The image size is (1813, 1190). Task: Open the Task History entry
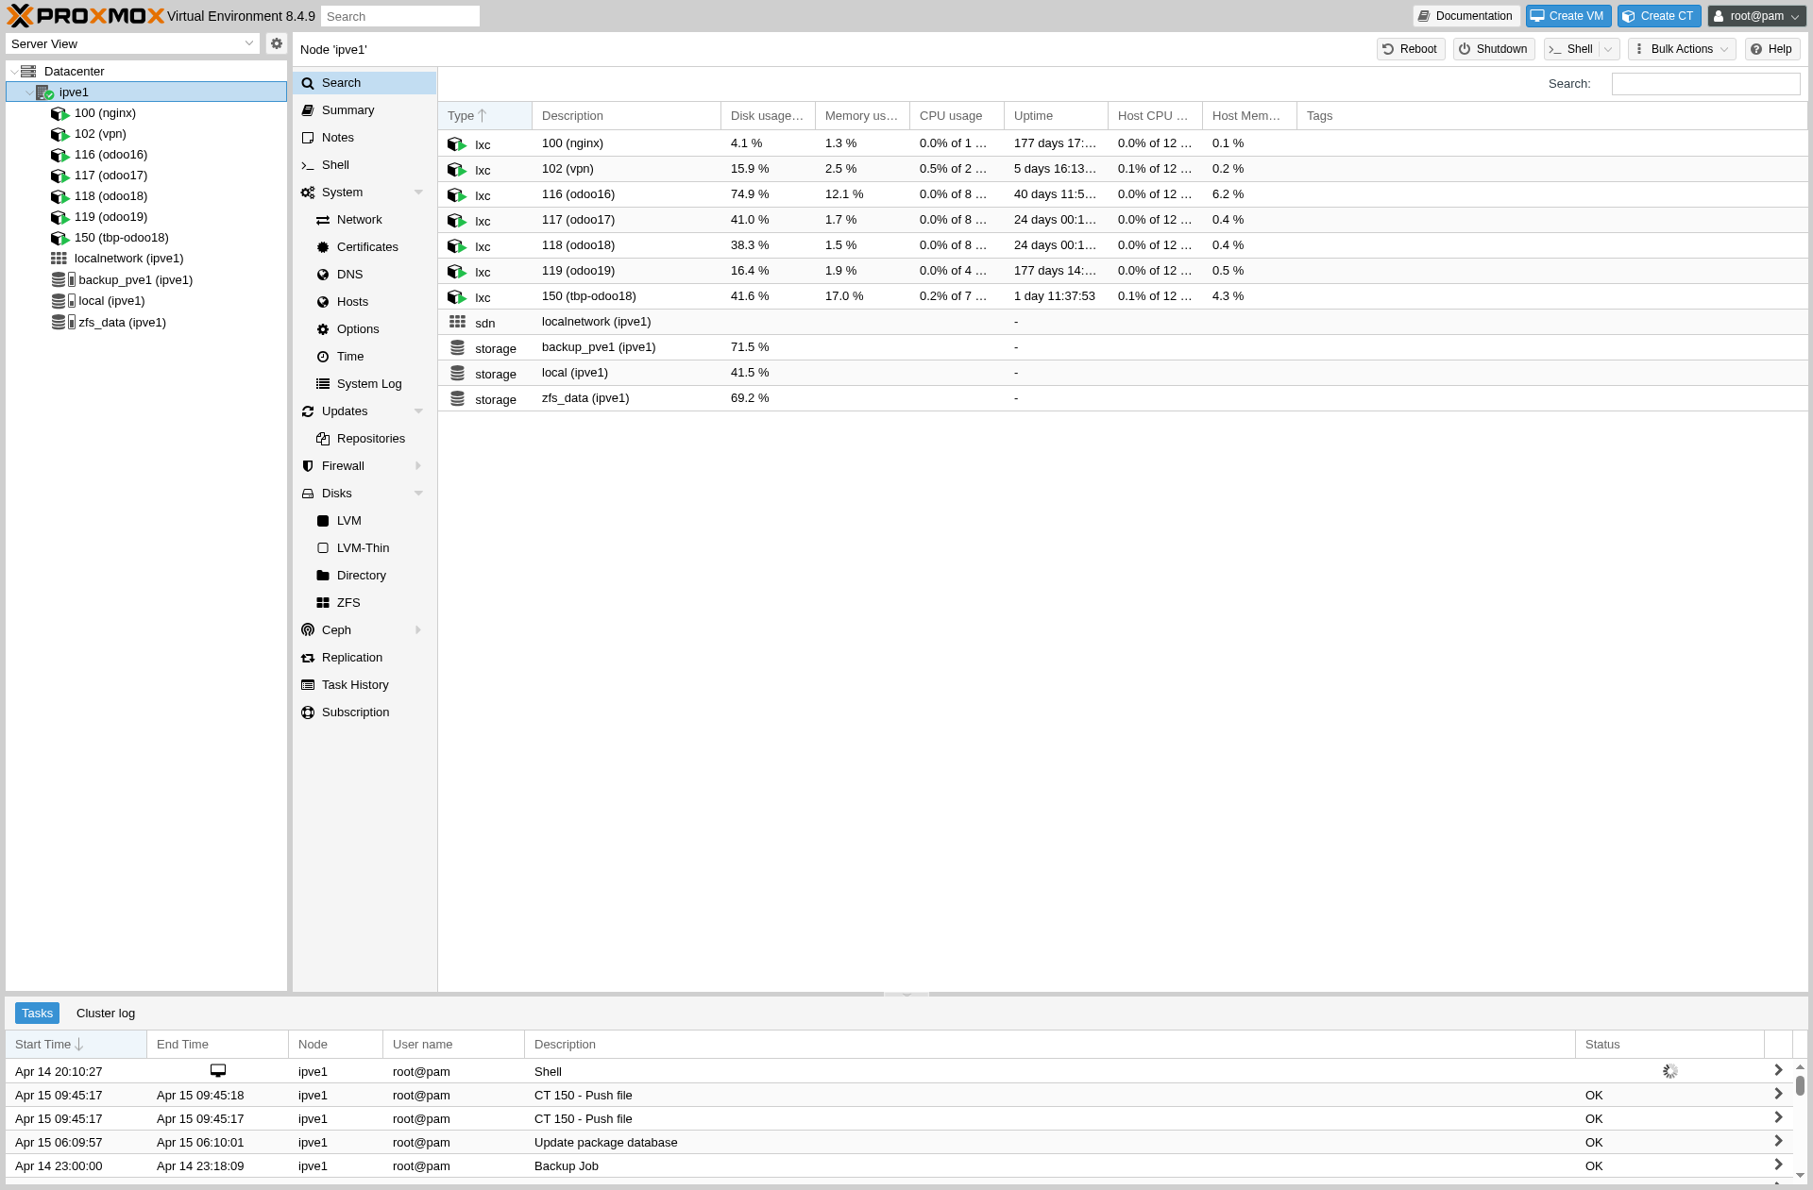click(x=355, y=685)
